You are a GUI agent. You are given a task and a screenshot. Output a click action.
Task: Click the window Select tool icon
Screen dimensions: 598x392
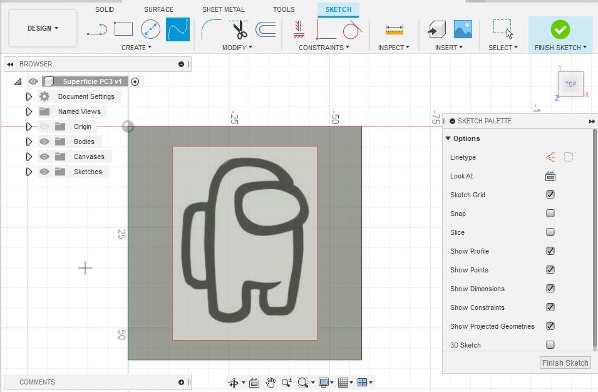coord(503,29)
